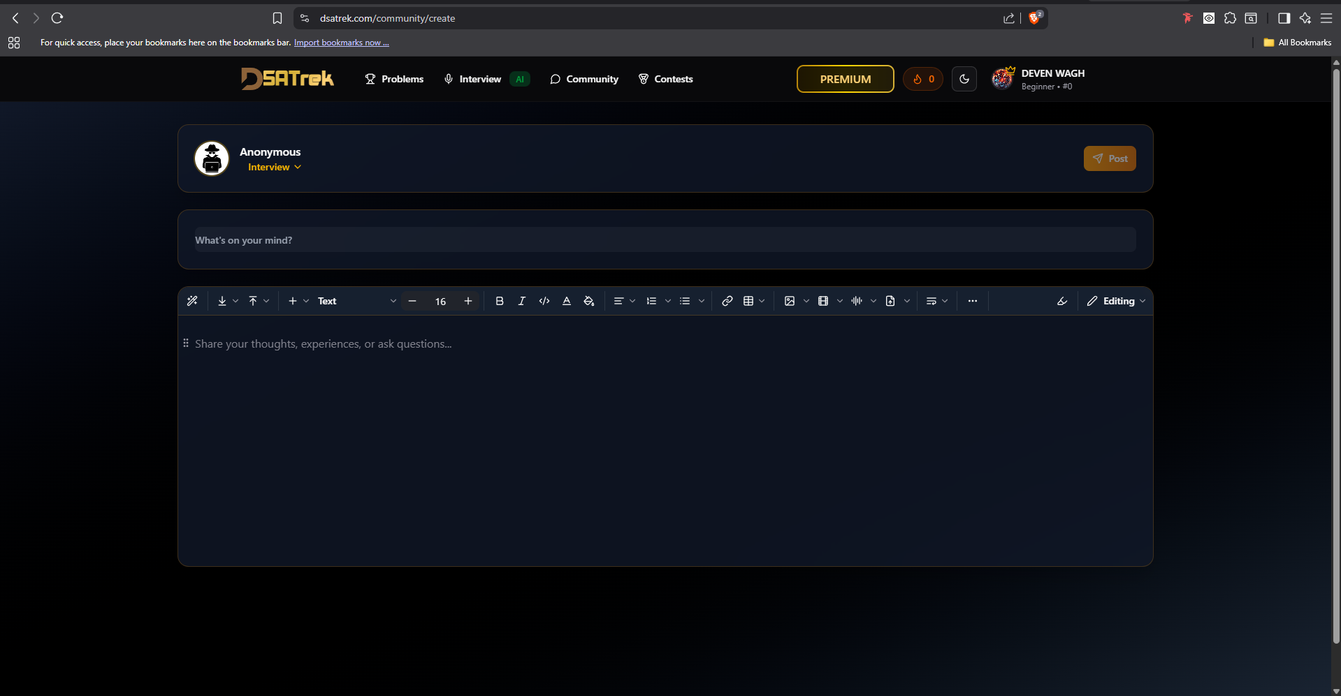Expand the table dropdown chevron

(762, 301)
